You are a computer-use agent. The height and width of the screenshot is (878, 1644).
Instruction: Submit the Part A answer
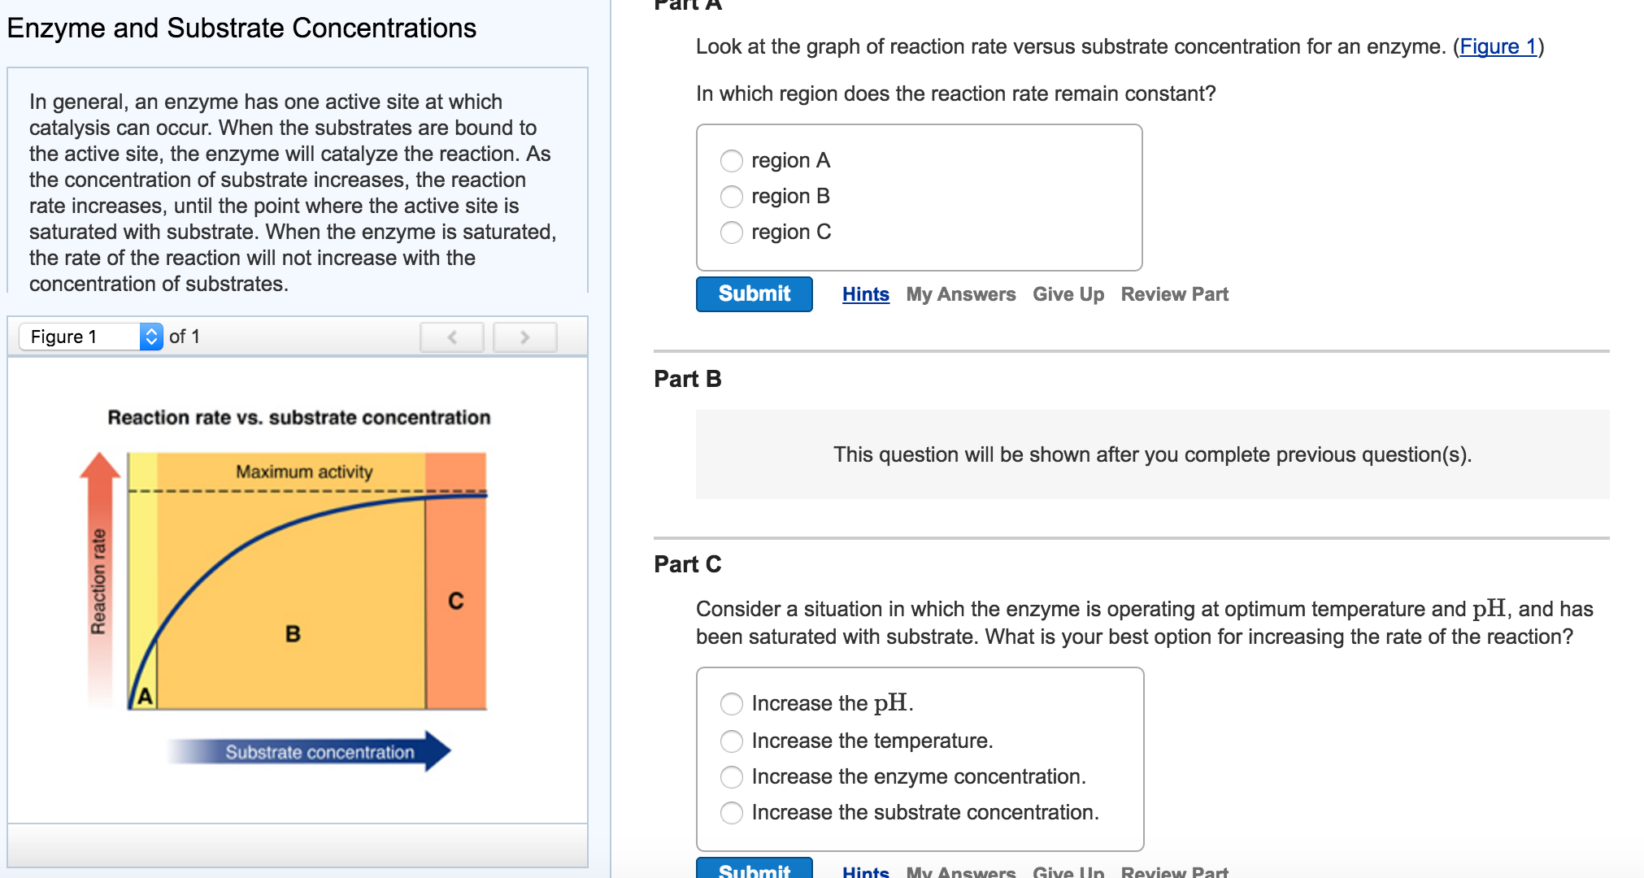tap(754, 294)
